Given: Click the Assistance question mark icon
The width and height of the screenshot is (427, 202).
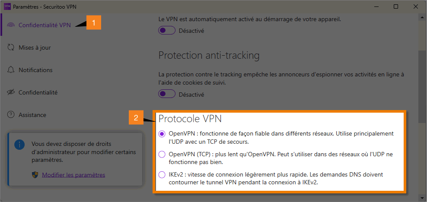Looking at the screenshot, I should [x=11, y=115].
